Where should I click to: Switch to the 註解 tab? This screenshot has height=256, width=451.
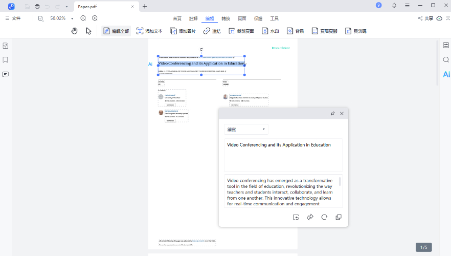[193, 18]
